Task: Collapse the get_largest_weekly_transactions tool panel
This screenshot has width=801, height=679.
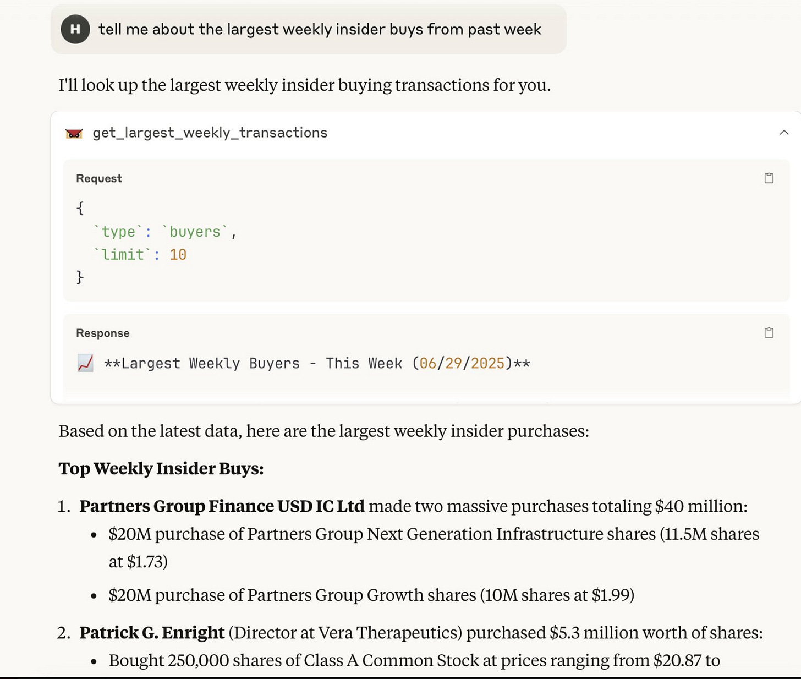Action: (x=784, y=133)
